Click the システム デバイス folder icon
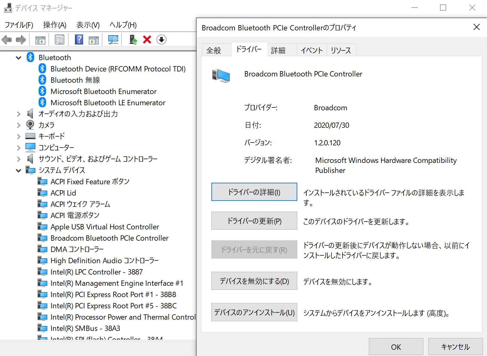Image resolution: width=487 pixels, height=356 pixels. pyautogui.click(x=30, y=170)
